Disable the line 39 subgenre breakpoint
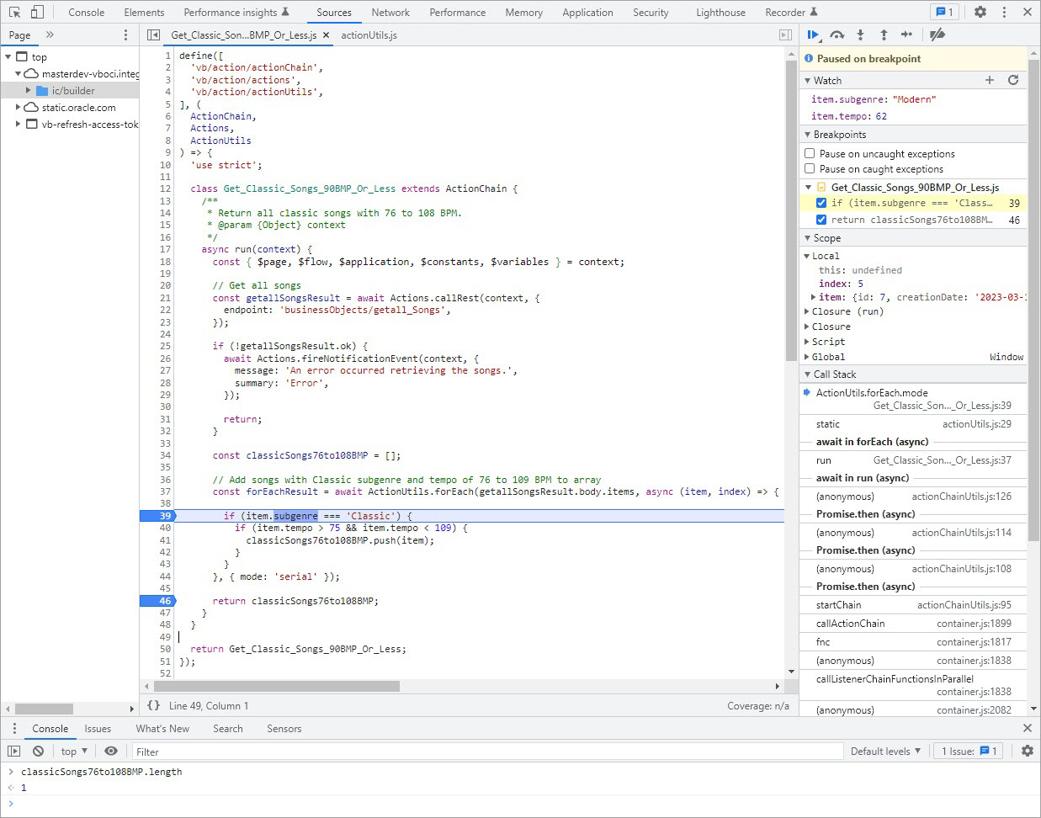This screenshot has height=818, width=1041. click(821, 202)
